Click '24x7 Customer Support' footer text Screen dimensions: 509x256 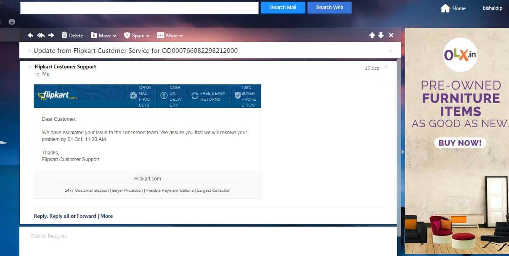coord(87,191)
